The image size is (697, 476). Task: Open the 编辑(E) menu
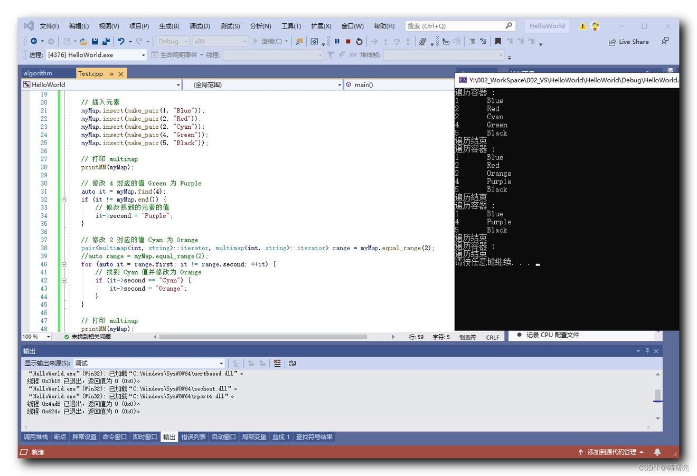(79, 26)
